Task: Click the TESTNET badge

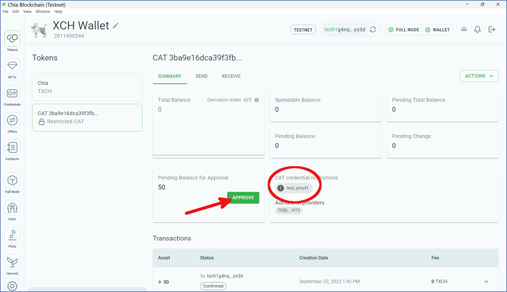Action: 303,30
